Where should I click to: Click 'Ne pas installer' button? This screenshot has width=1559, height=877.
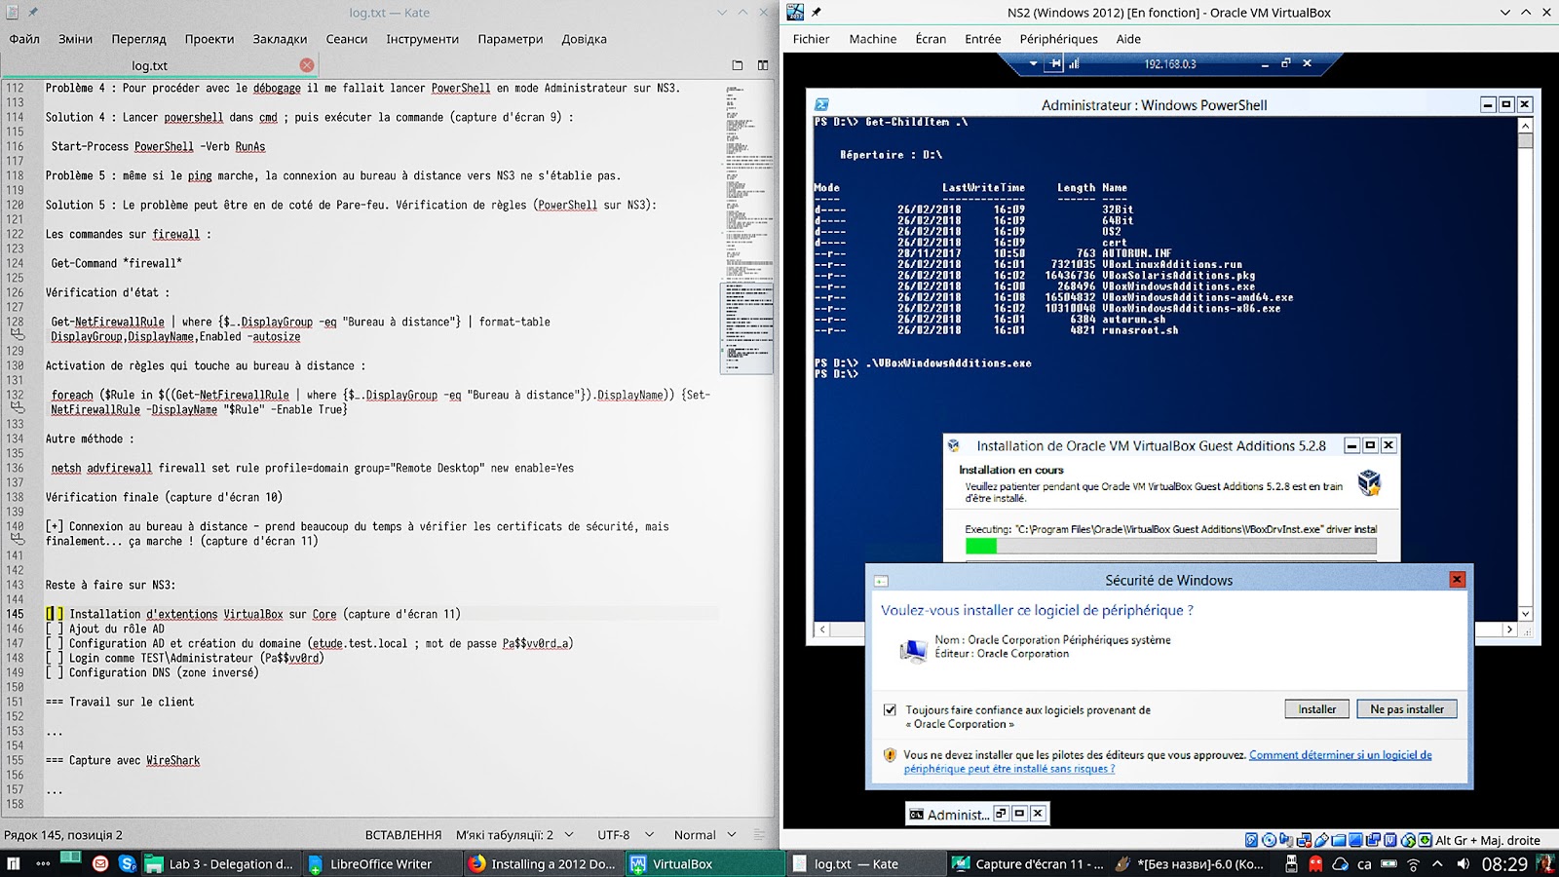coord(1407,709)
